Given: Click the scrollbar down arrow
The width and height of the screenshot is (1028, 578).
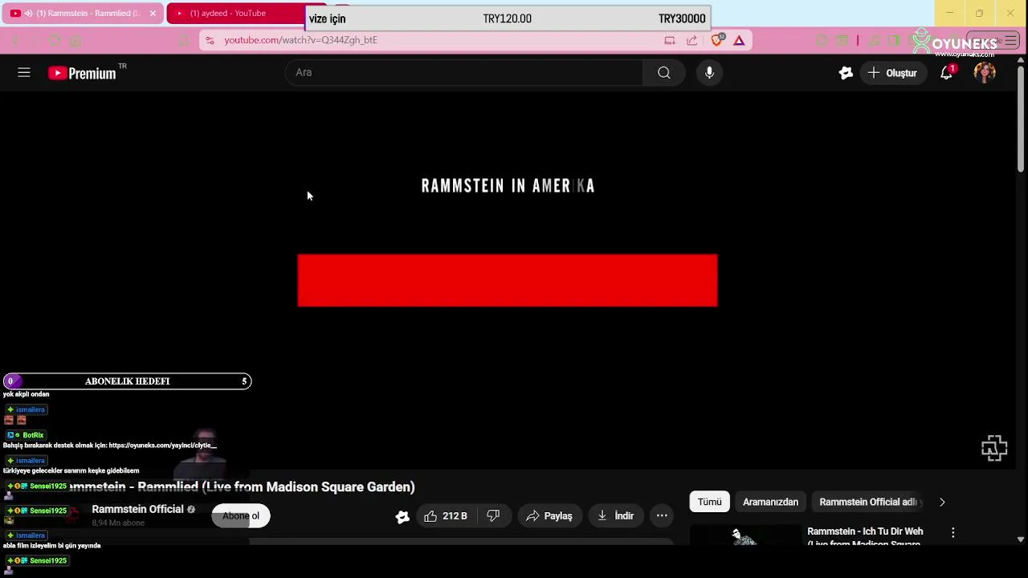Looking at the screenshot, I should 1021,539.
